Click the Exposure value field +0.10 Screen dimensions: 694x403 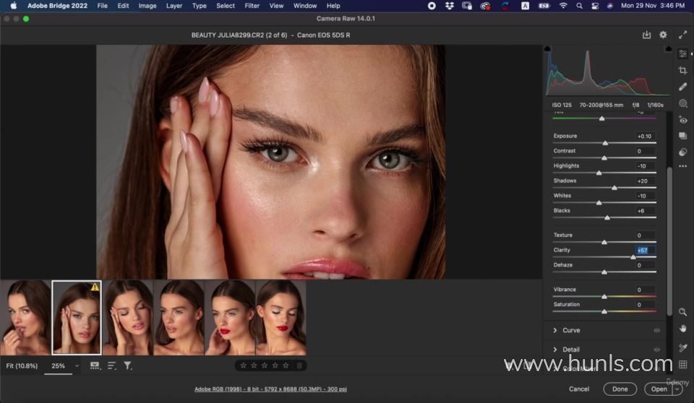(x=646, y=136)
